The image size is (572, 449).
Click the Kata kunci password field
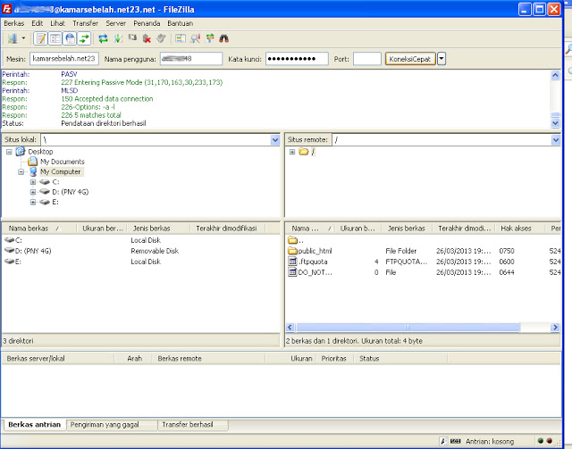297,59
